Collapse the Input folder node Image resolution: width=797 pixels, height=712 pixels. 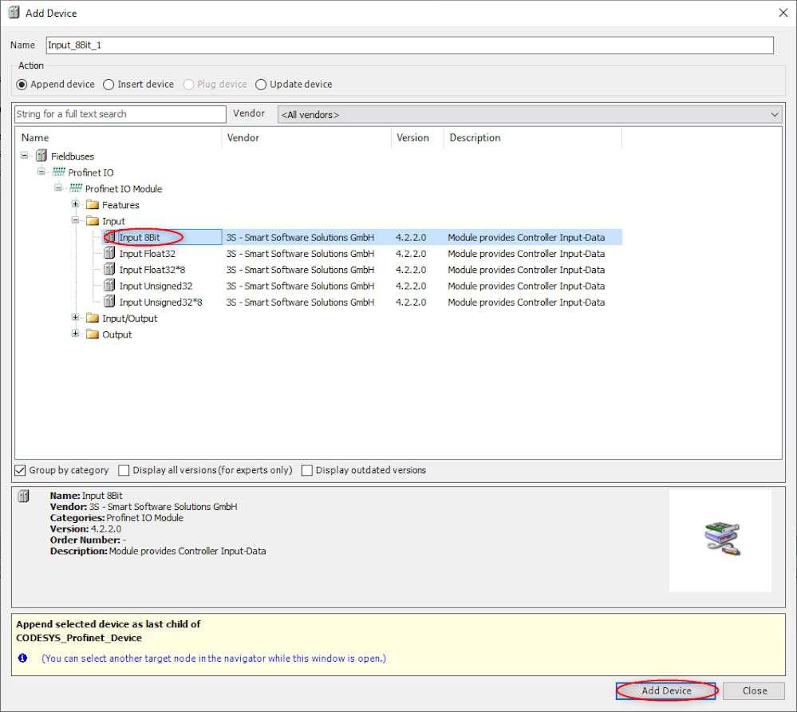coord(75,220)
